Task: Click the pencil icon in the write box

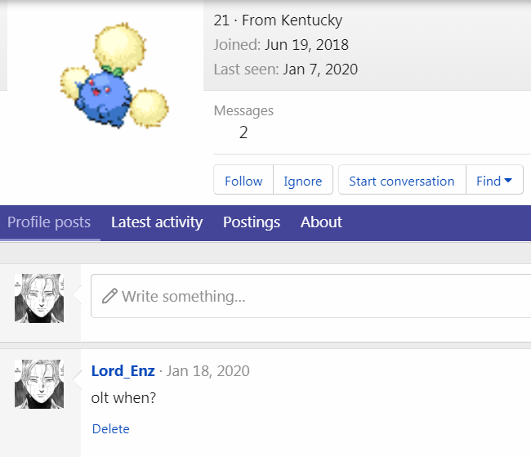Action: [x=109, y=296]
